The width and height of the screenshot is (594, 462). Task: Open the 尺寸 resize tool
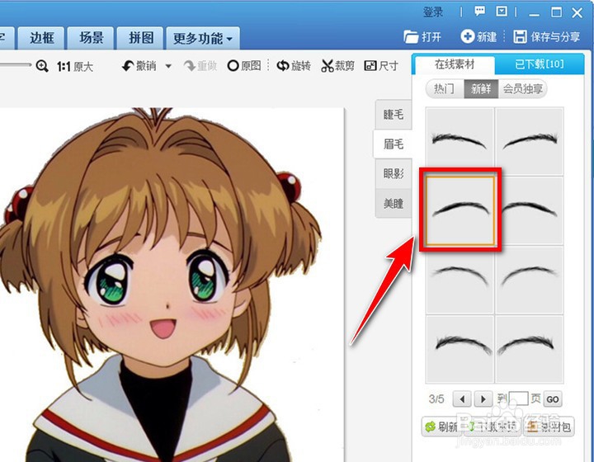(381, 66)
